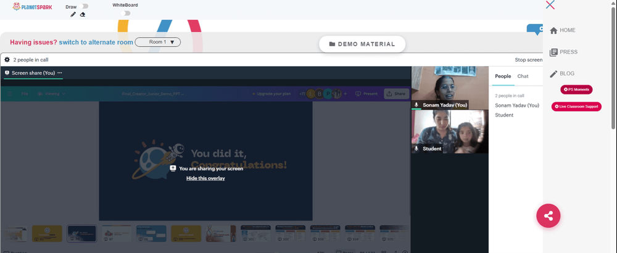Click the Home house icon

tap(553, 30)
